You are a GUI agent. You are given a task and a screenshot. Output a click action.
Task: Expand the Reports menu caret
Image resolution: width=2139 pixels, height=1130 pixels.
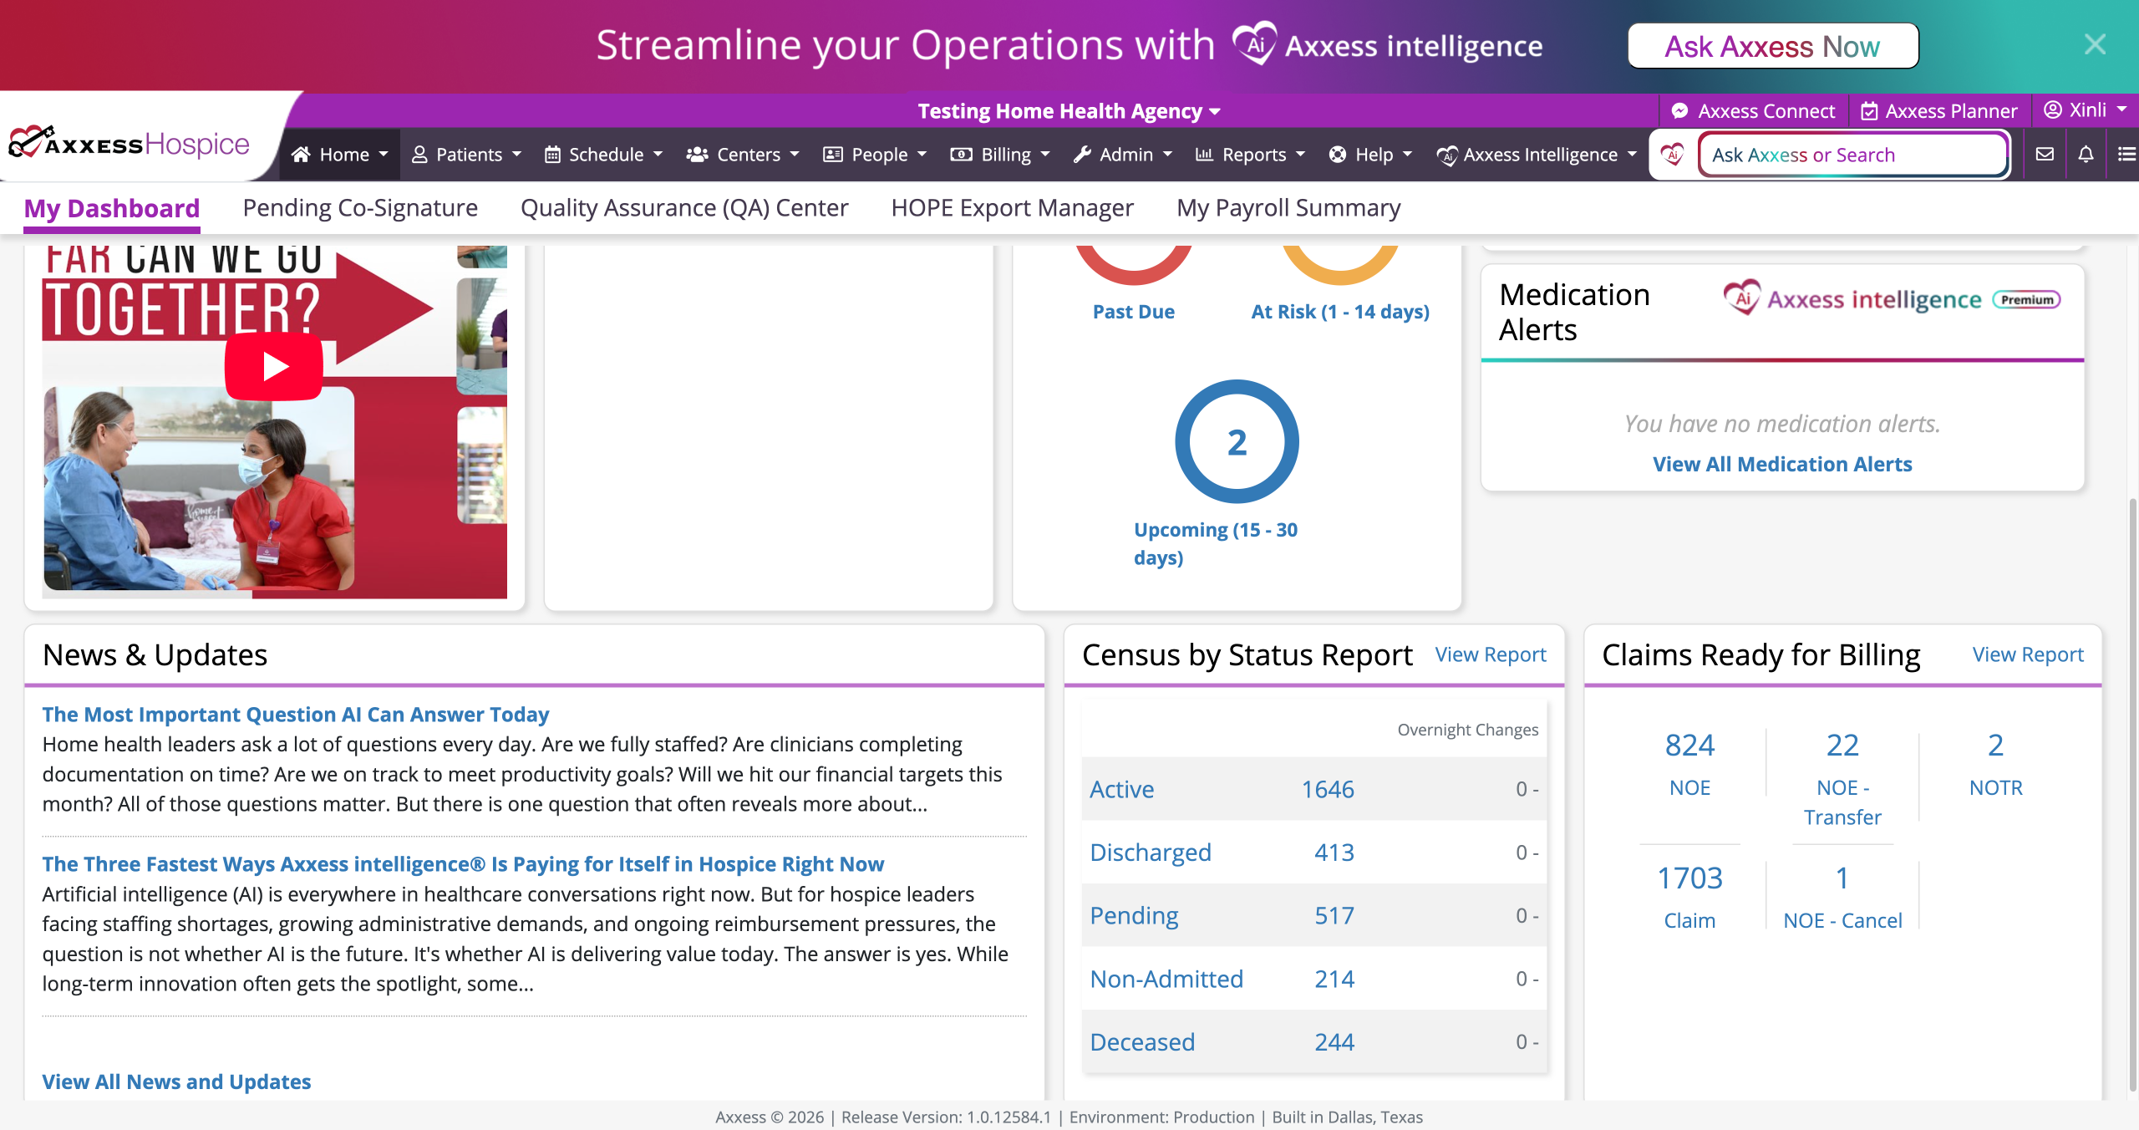pos(1300,155)
